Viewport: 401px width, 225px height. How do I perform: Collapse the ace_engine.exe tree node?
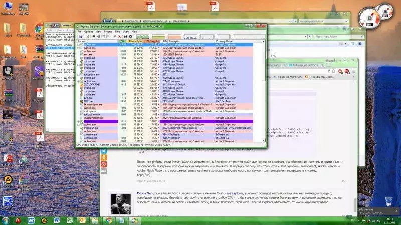pyautogui.click(x=79, y=74)
